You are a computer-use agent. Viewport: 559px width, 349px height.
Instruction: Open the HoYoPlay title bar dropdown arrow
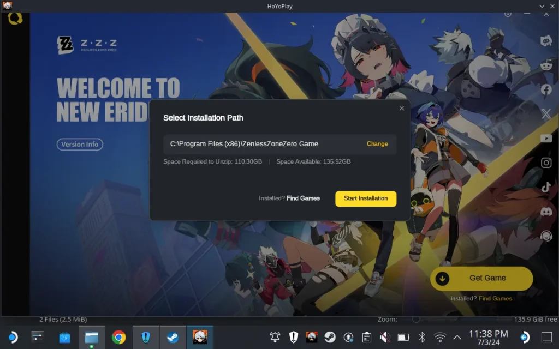tap(542, 6)
